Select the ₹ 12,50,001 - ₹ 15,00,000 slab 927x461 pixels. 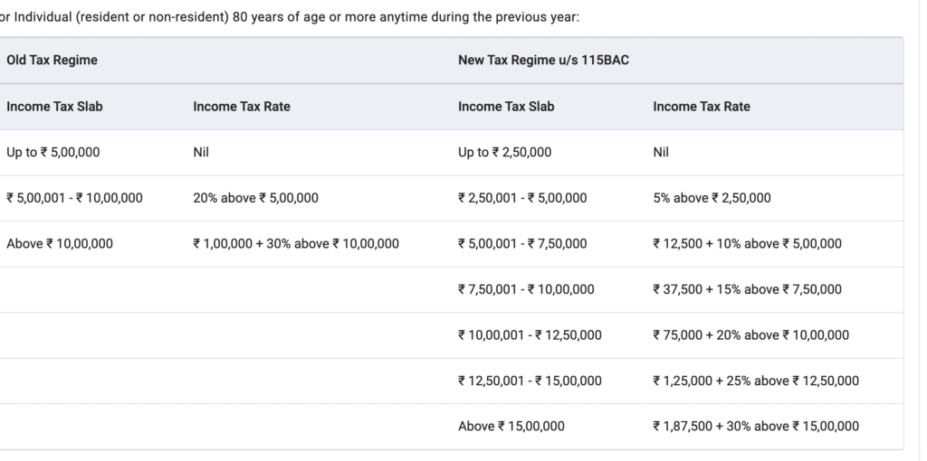pyautogui.click(x=530, y=381)
